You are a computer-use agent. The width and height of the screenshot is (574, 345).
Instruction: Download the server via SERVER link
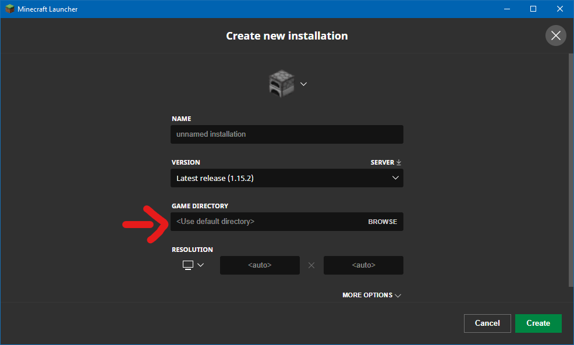coord(386,162)
